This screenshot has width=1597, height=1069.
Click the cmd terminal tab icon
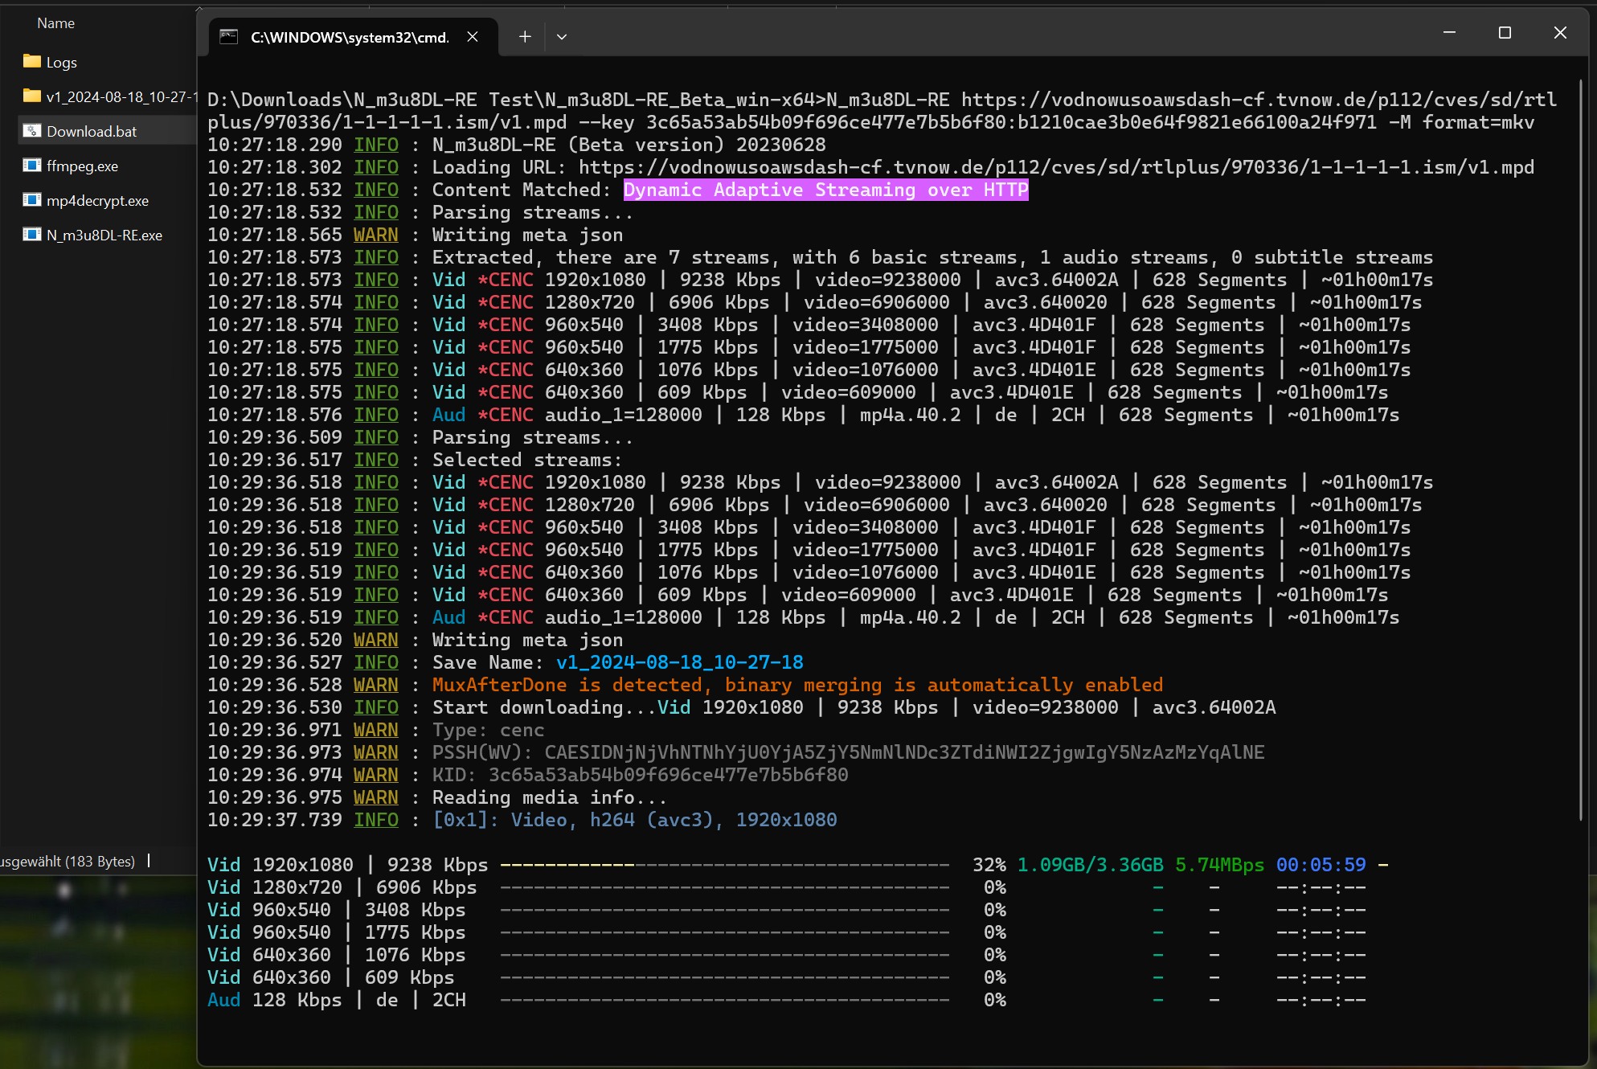229,37
